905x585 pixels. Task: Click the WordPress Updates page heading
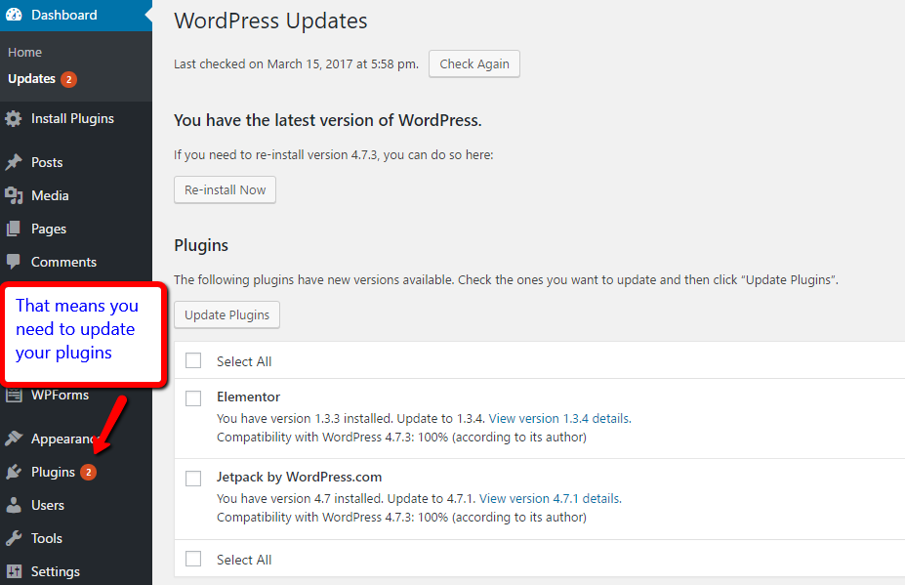270,21
